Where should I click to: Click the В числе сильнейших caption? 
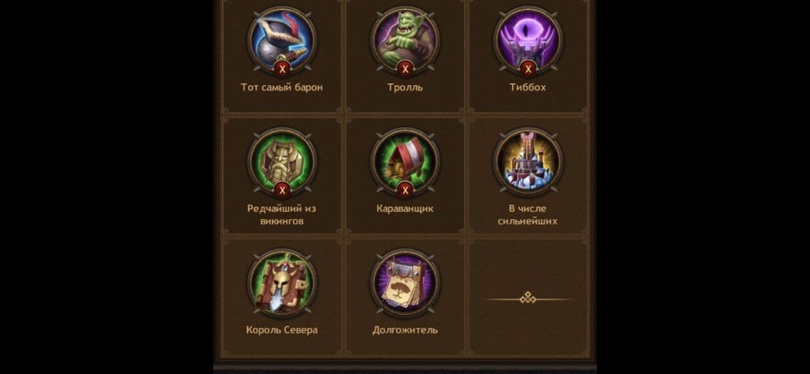[528, 215]
